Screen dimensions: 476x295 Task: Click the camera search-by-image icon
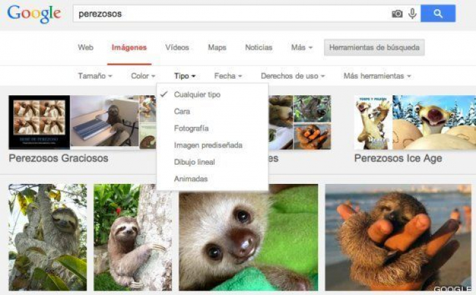[397, 13]
